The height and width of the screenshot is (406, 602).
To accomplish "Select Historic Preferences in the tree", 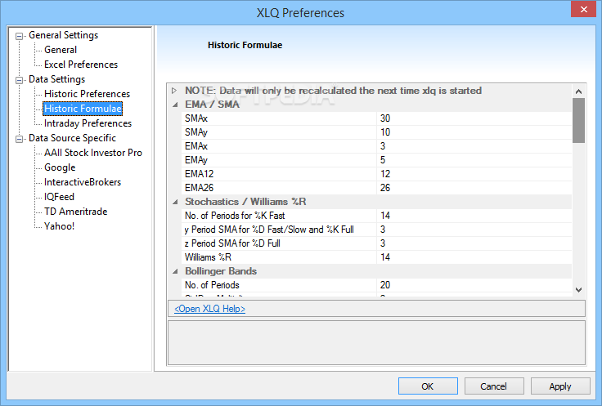I will coord(87,94).
